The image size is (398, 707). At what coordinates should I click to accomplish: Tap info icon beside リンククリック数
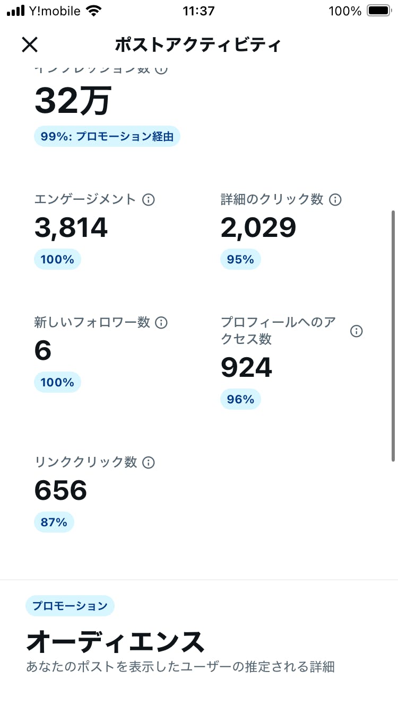point(149,463)
